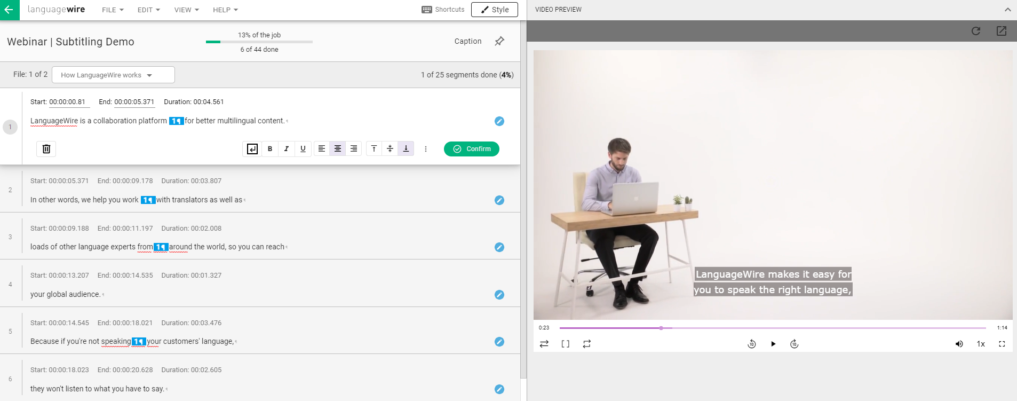This screenshot has height=401, width=1017.
Task: Toggle bold formatting
Action: [270, 149]
